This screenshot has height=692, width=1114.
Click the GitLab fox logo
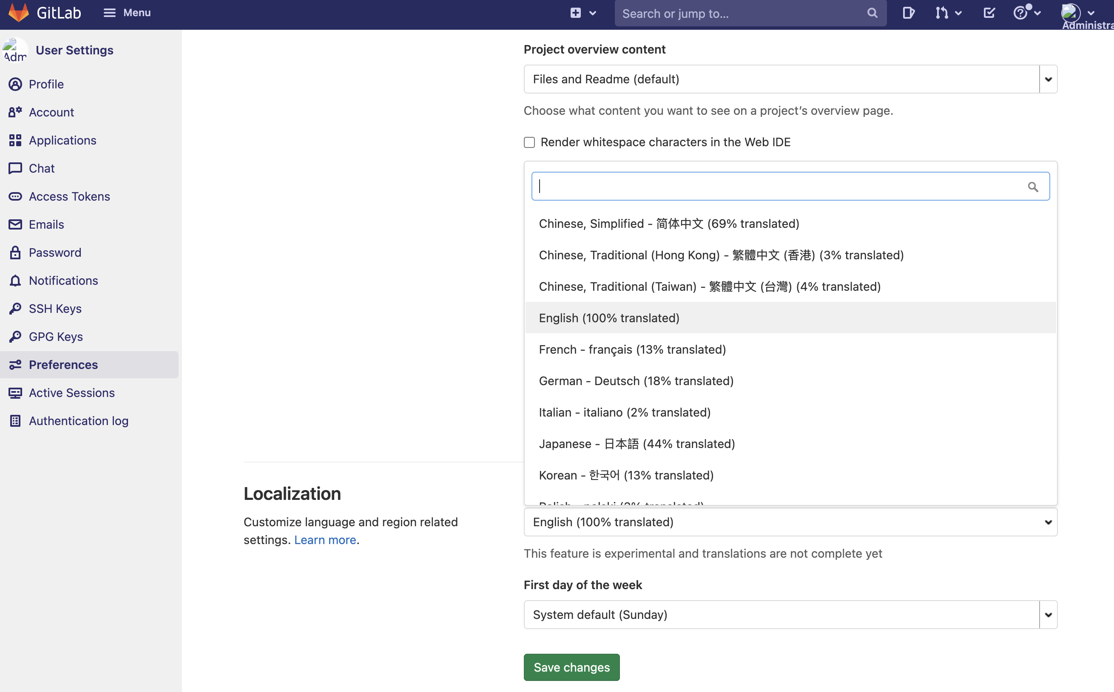pos(19,12)
